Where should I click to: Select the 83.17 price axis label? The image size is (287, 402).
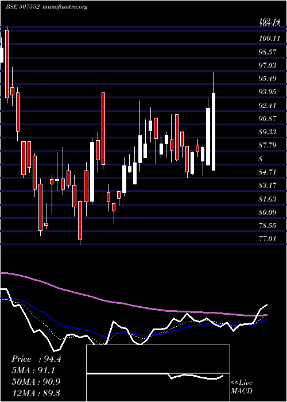[268, 185]
